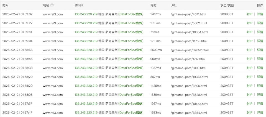Open 详情 for the 01:59:04 request
This screenshot has height=117, width=266.
260,41
